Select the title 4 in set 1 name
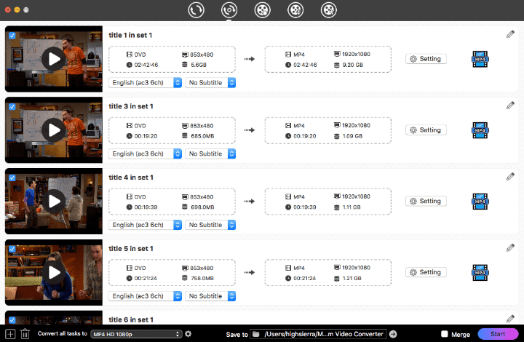This screenshot has width=524, height=342. (131, 178)
